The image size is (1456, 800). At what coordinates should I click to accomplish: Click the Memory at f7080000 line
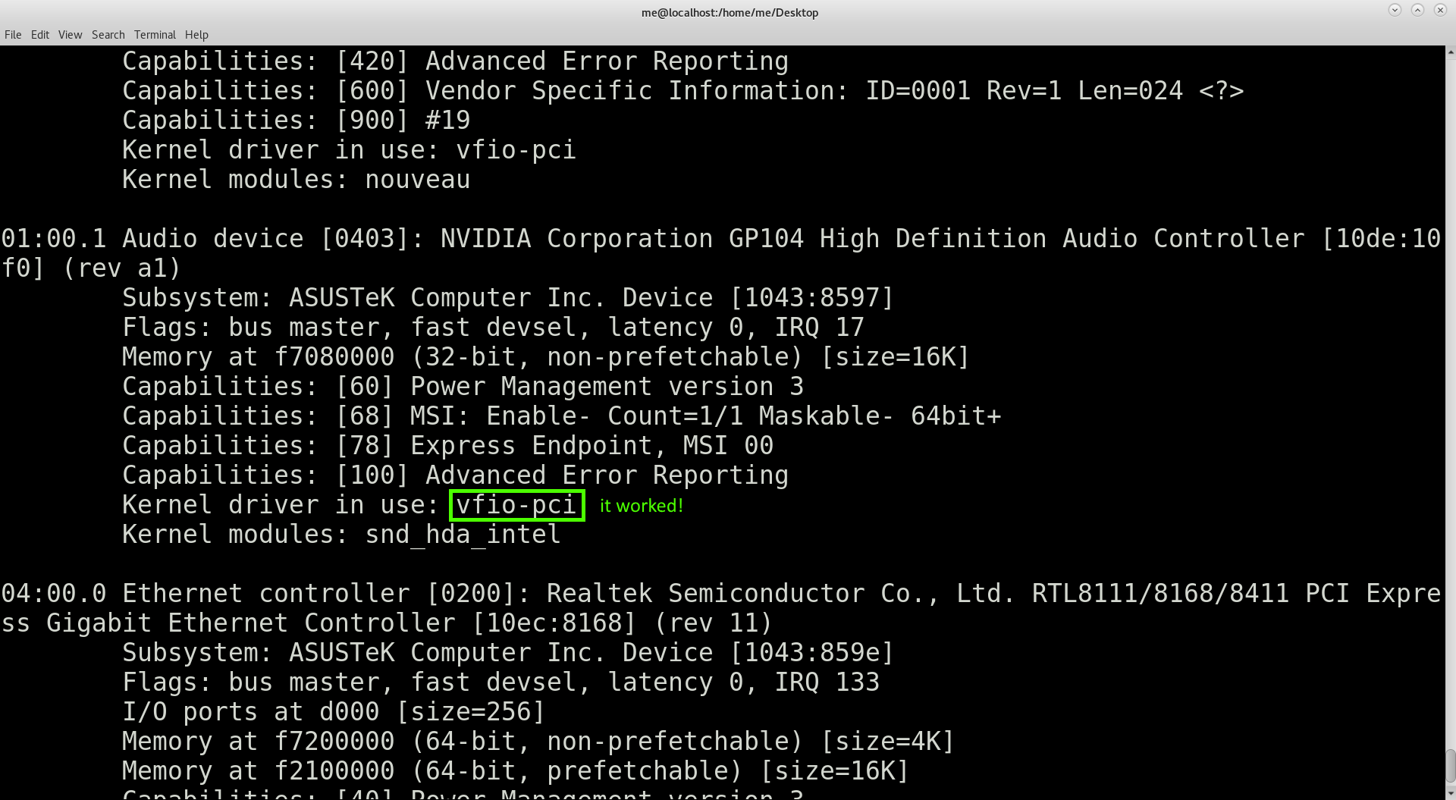coord(544,356)
